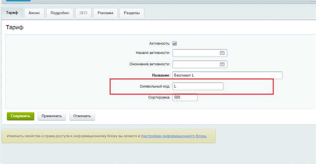The width and height of the screenshot is (316, 164).
Task: Click the Сортировка field showing 500
Action: pos(185,97)
